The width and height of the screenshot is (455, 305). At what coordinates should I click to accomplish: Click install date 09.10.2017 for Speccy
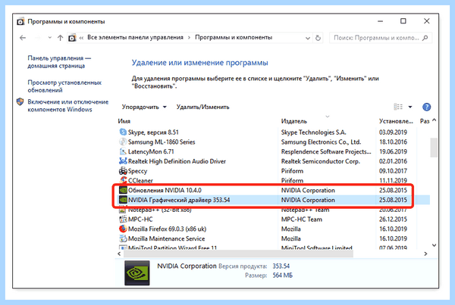click(393, 170)
